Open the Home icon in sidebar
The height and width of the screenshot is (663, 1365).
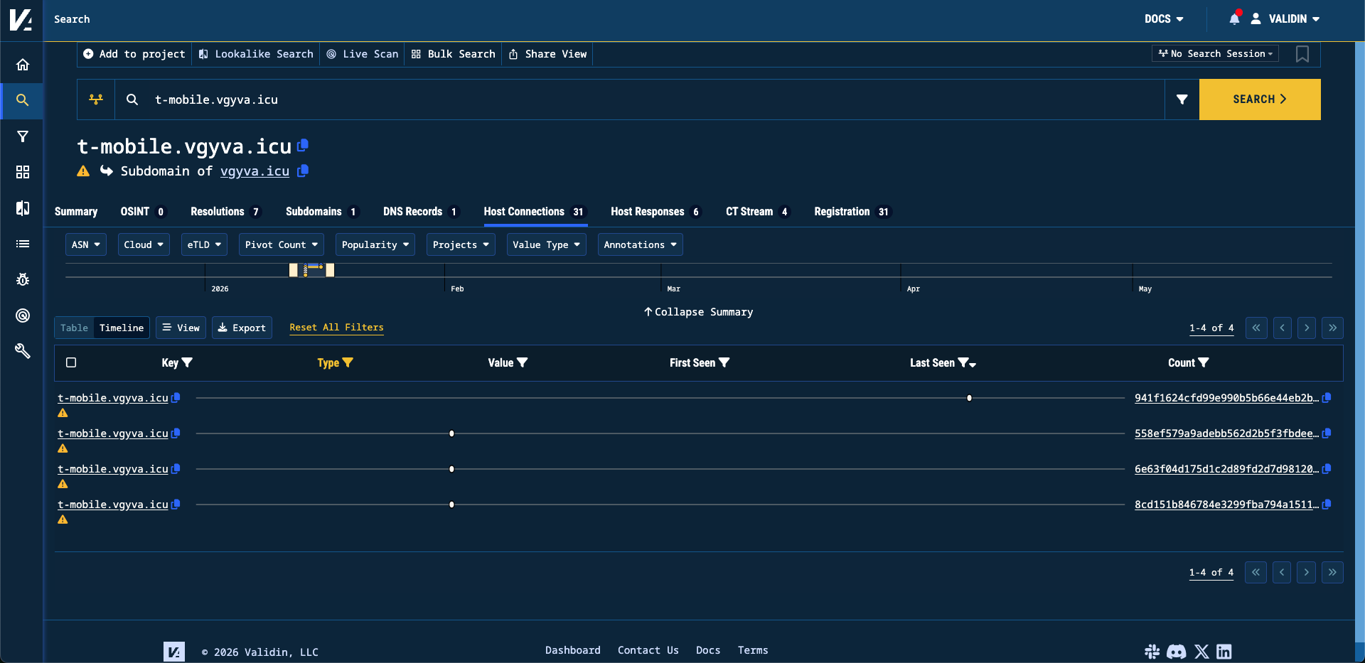pyautogui.click(x=23, y=65)
